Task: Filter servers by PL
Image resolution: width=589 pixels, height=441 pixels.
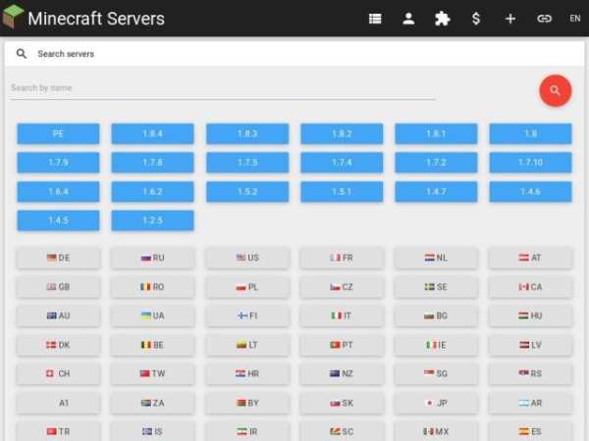Action: click(x=247, y=287)
